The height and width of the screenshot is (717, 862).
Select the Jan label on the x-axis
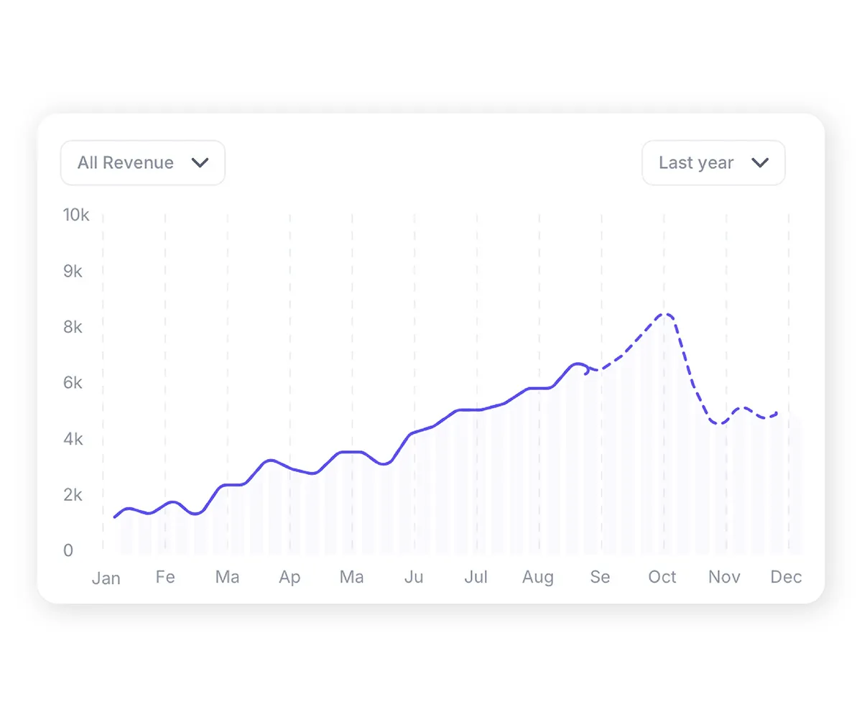[x=106, y=577]
